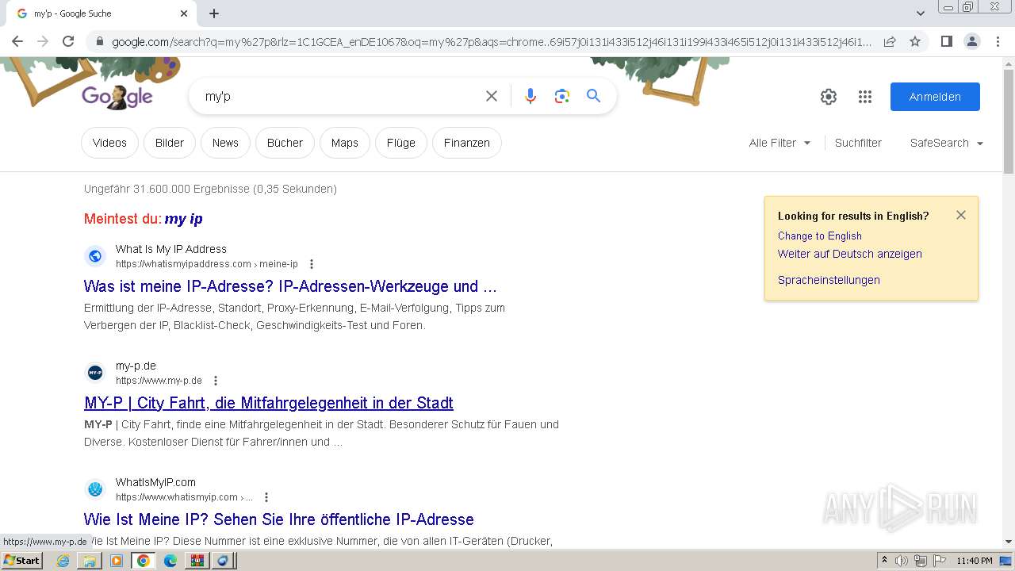The width and height of the screenshot is (1015, 571).
Task: Click the WhatIsMyIP.com favicon
Action: pyautogui.click(x=95, y=489)
